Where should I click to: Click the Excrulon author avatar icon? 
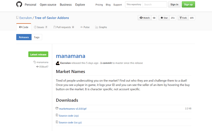(x=57, y=63)
